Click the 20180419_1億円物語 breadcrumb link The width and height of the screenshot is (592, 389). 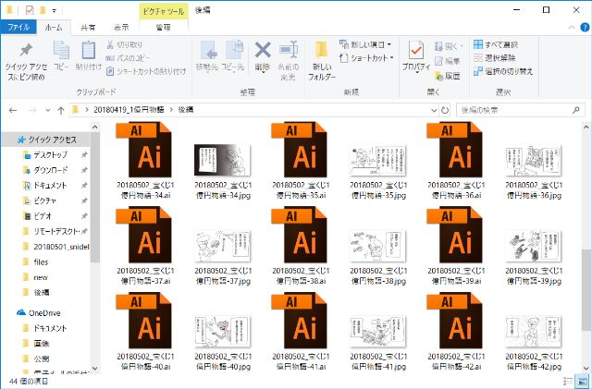coord(130,110)
